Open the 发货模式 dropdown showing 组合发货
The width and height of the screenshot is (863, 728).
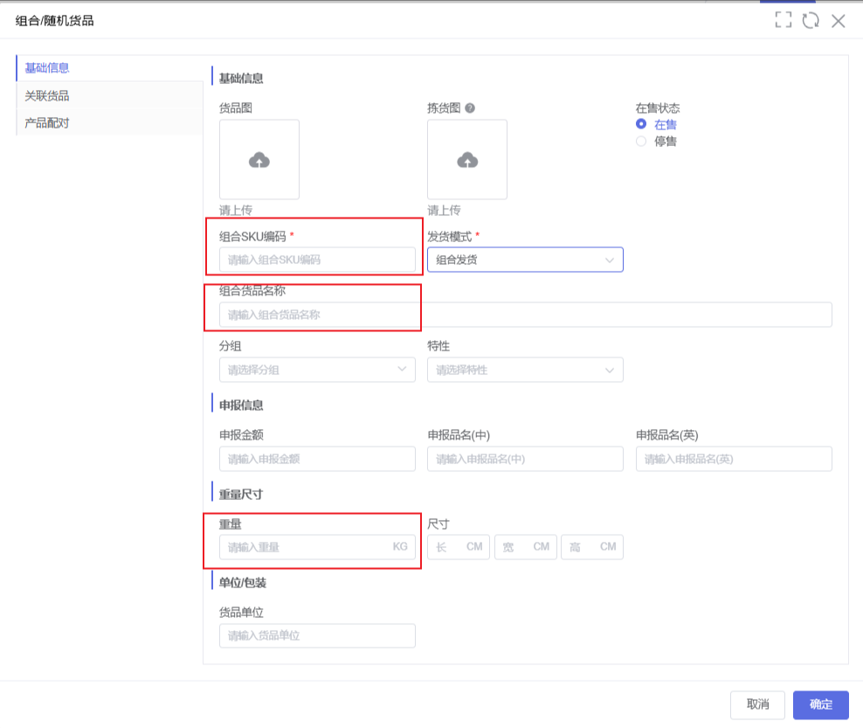click(x=525, y=260)
